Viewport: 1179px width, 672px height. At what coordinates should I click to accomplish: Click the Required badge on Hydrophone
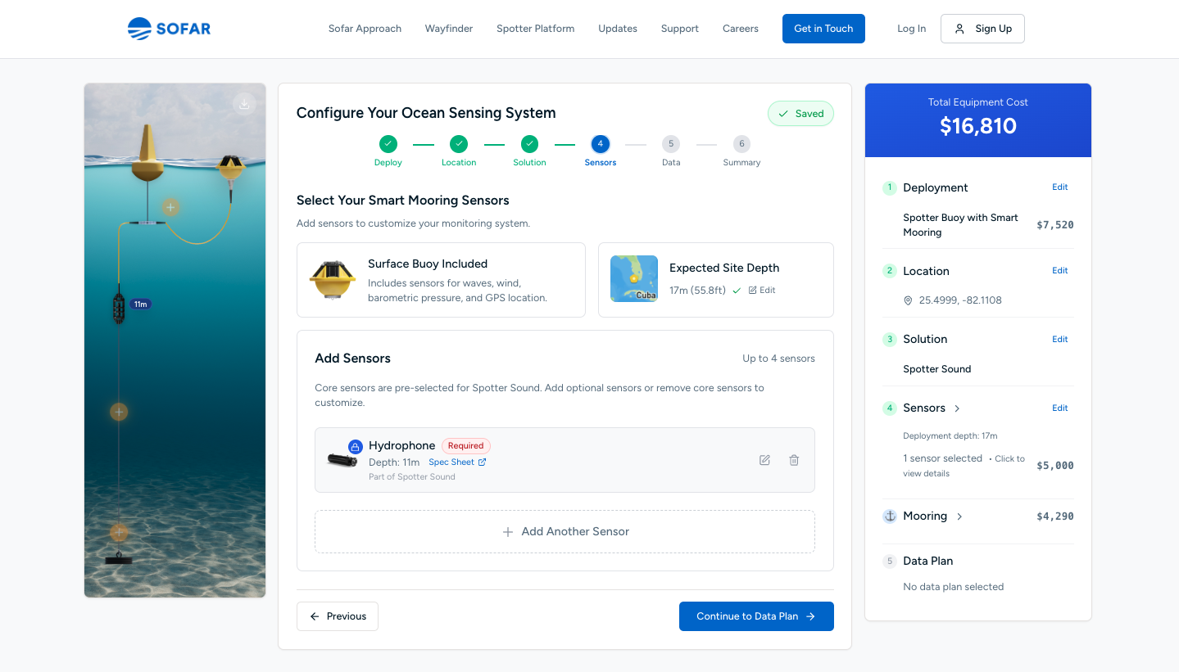pos(466,446)
